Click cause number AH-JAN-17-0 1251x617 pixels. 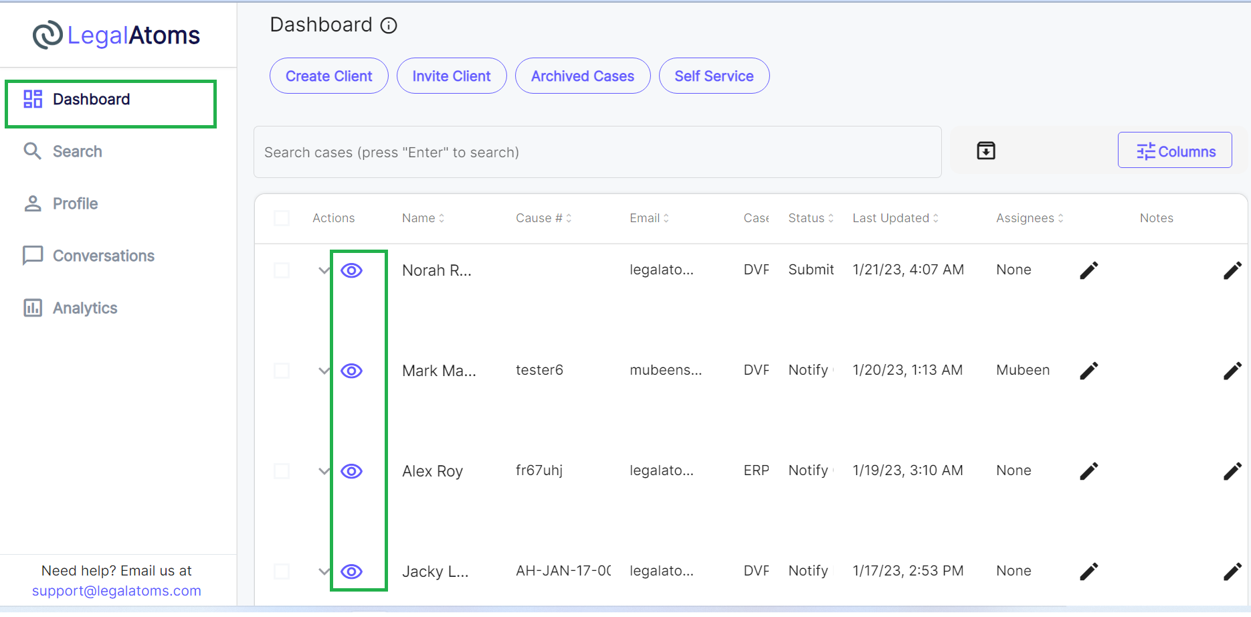(x=563, y=571)
